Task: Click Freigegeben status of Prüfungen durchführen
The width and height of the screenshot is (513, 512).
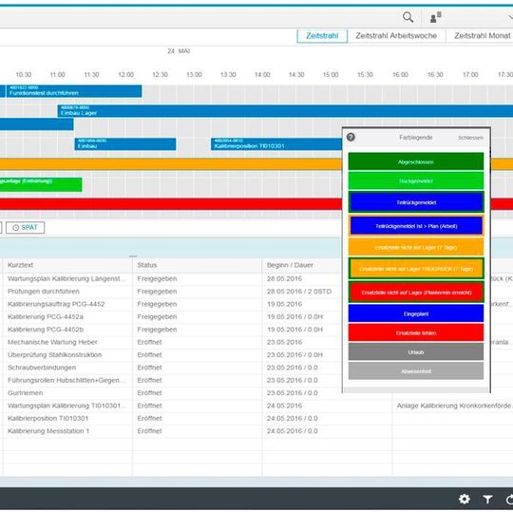Action: (x=157, y=292)
